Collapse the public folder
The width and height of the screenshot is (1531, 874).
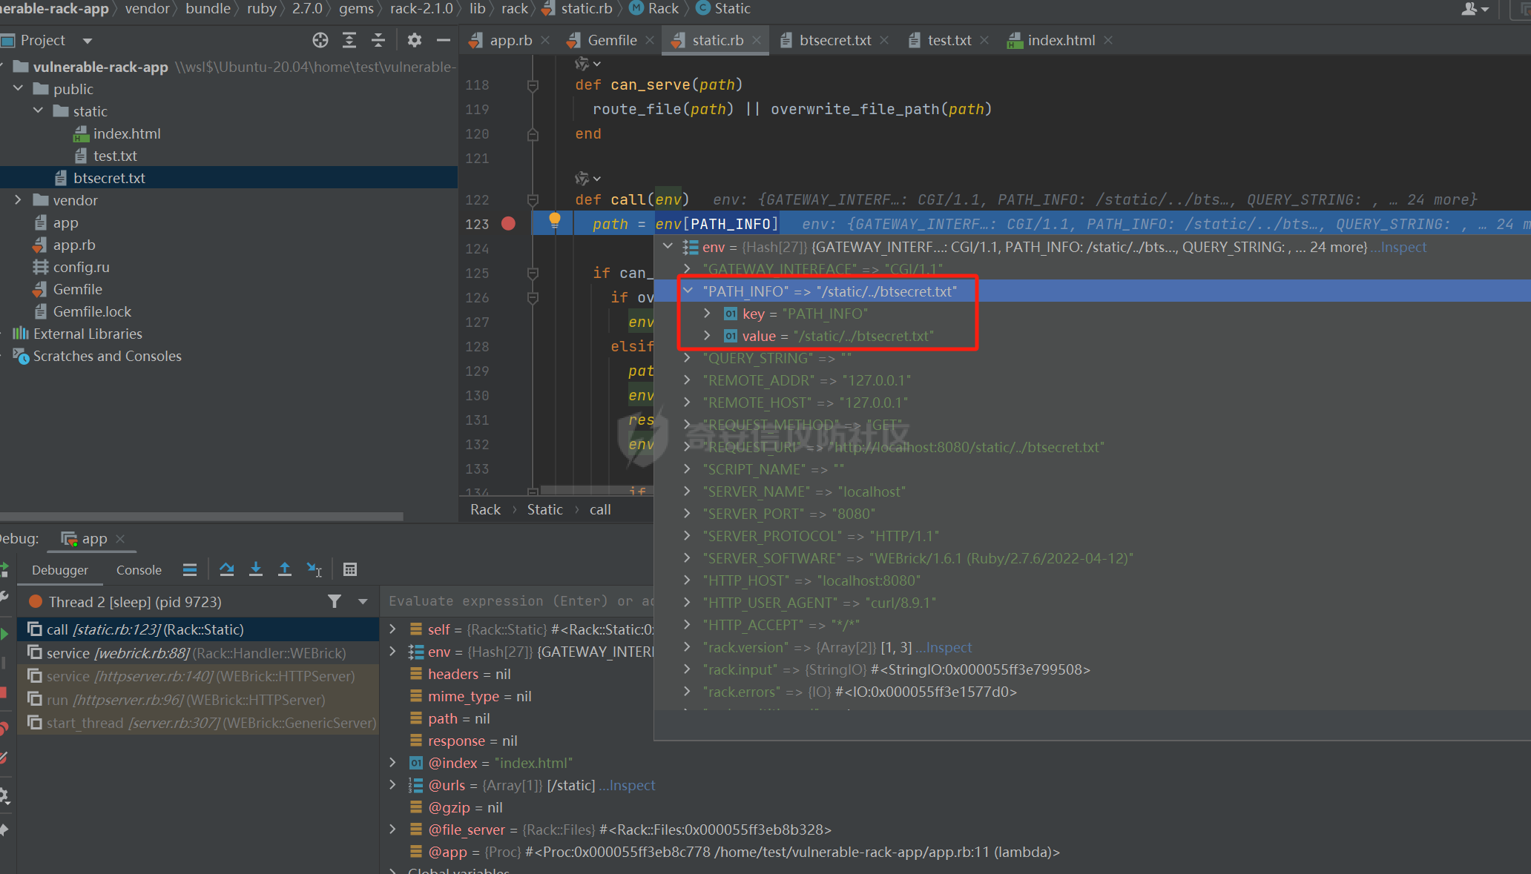19,88
